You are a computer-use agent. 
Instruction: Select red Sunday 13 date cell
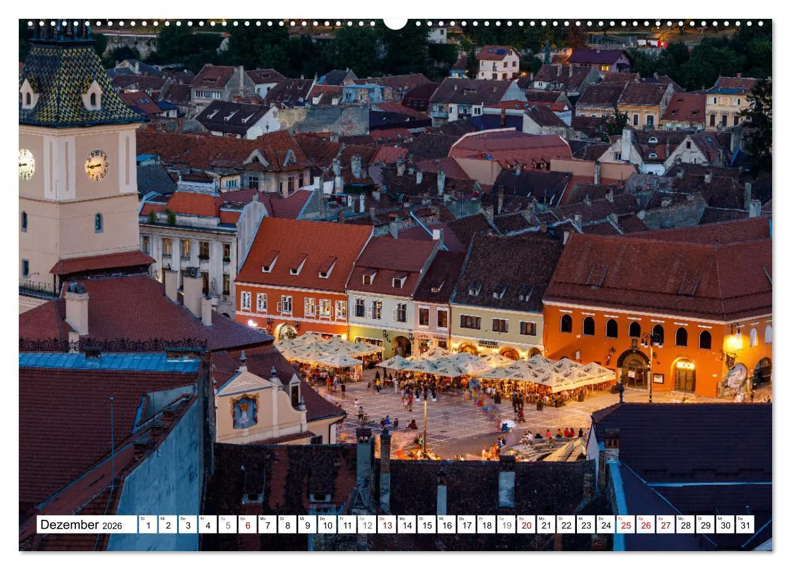(x=387, y=525)
